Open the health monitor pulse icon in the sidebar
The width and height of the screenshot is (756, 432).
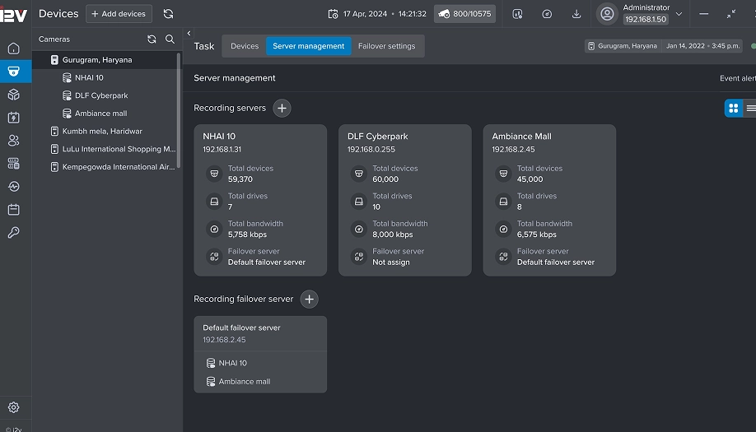pos(13,187)
